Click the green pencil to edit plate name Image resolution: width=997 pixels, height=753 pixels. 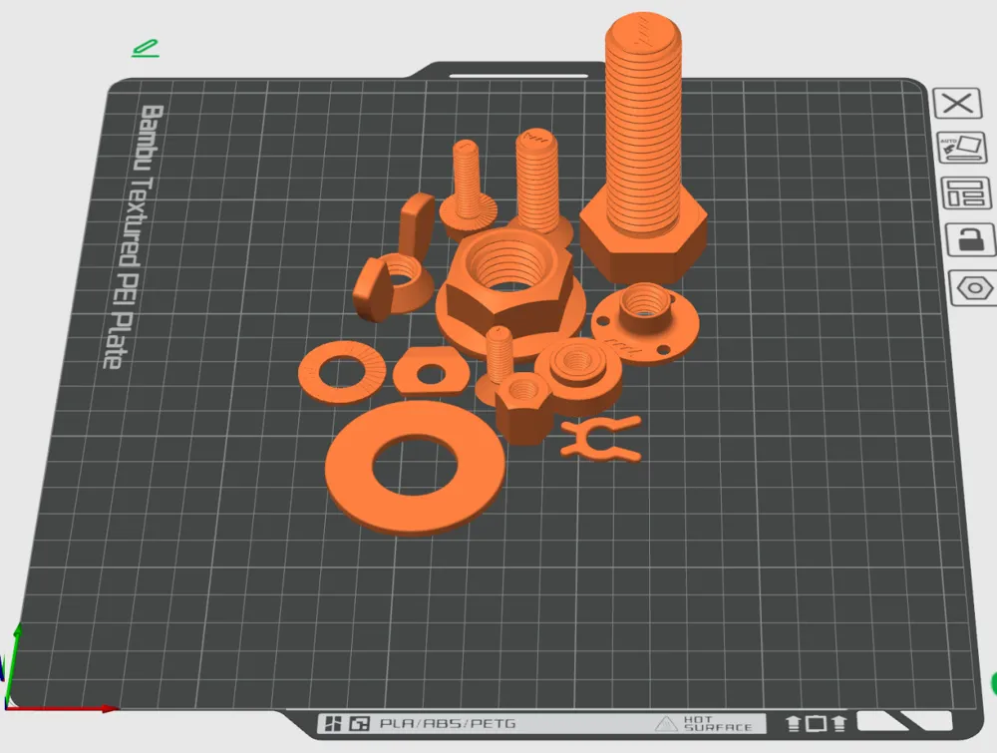click(x=145, y=48)
